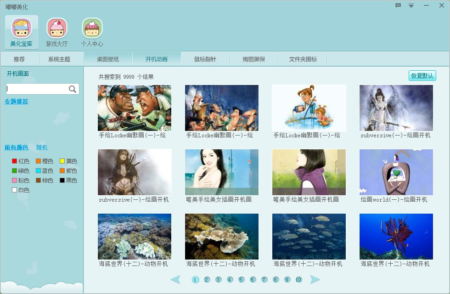
Task: Click the search magnifier icon
Action: [73, 89]
